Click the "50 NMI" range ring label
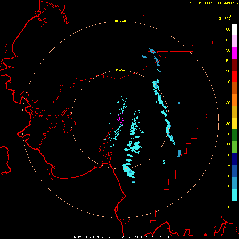The image size is (239, 239). coord(120,70)
